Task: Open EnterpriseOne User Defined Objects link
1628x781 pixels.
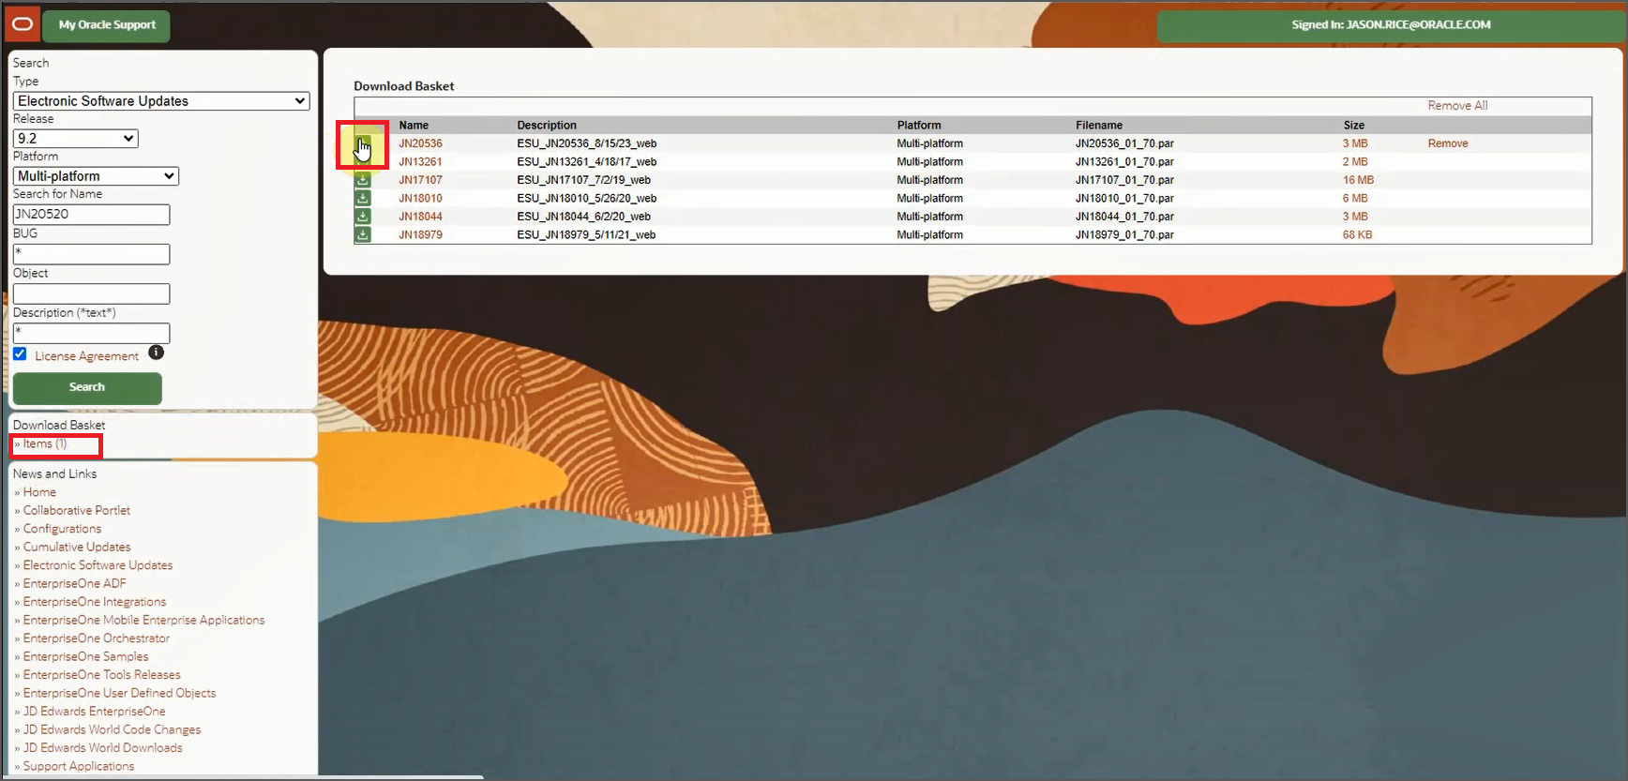Action: 119,694
